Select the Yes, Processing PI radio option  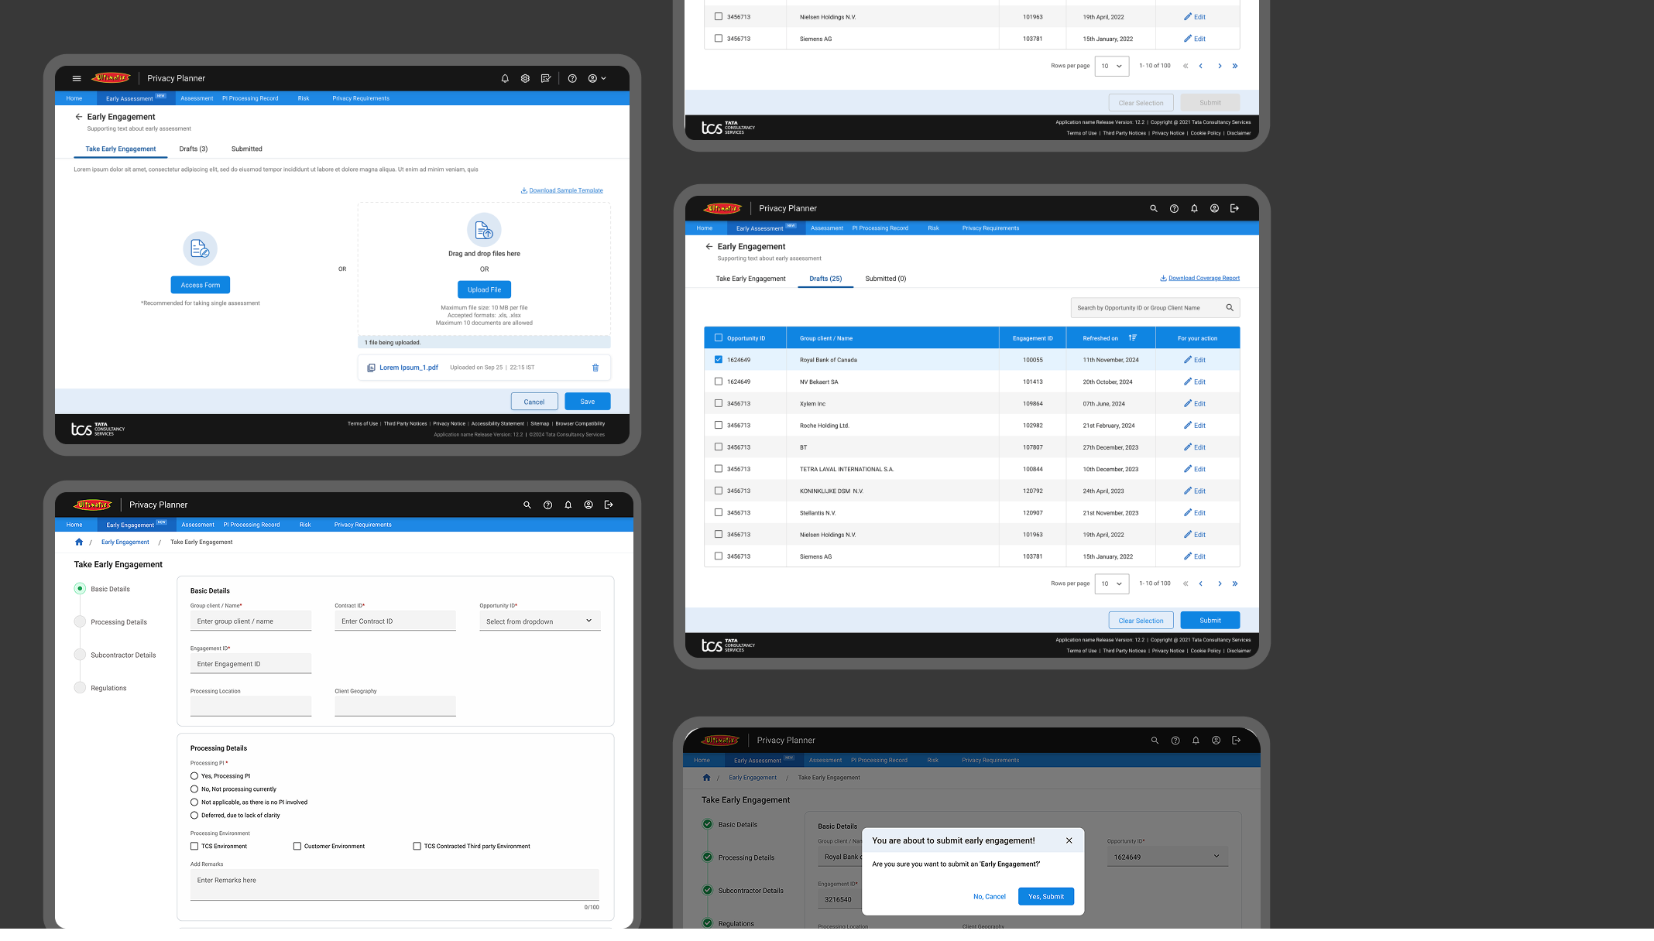(x=194, y=776)
